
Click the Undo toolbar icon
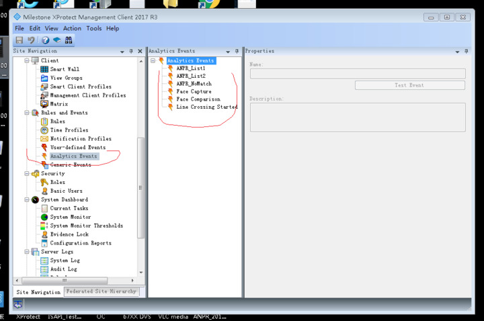tap(31, 40)
